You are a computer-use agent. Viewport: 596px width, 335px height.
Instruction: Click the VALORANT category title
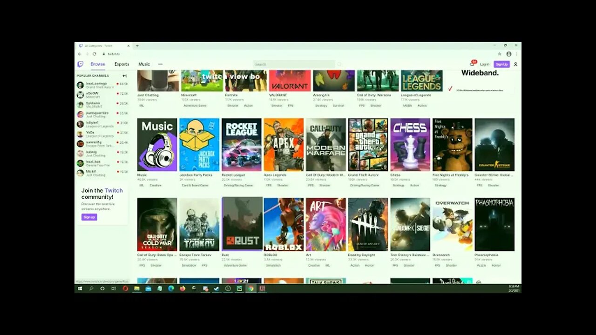(x=278, y=95)
